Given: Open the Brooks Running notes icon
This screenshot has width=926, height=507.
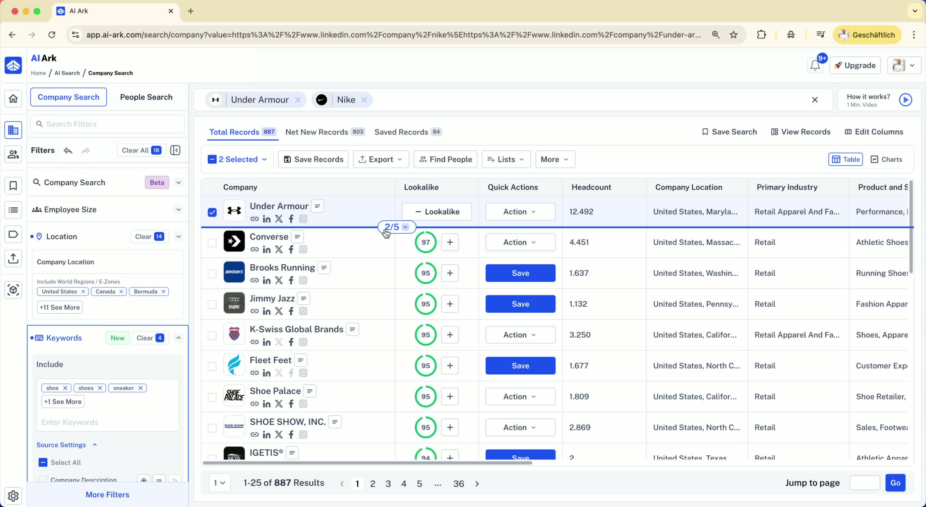Looking at the screenshot, I should pos(324,268).
